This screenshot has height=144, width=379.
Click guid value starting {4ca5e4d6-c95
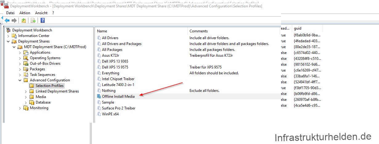pos(307,105)
